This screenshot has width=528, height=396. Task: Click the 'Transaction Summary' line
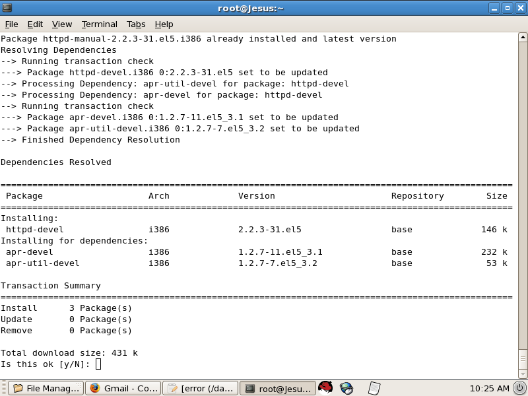pos(51,286)
